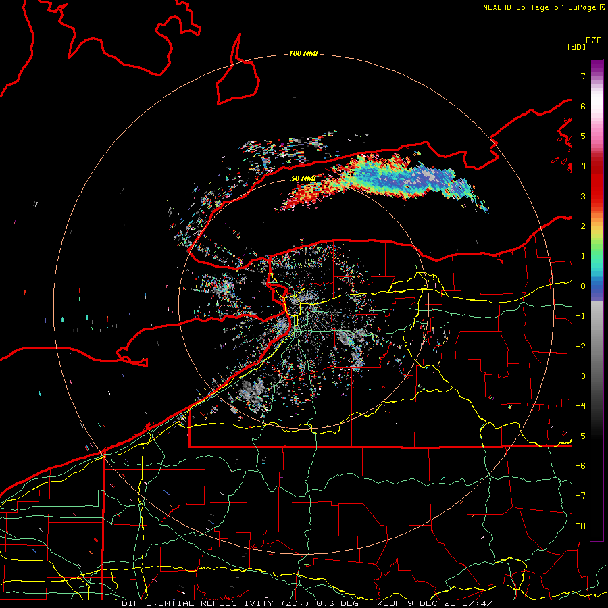
Task: Click the -4 value on color scale
Action: pyautogui.click(x=580, y=406)
